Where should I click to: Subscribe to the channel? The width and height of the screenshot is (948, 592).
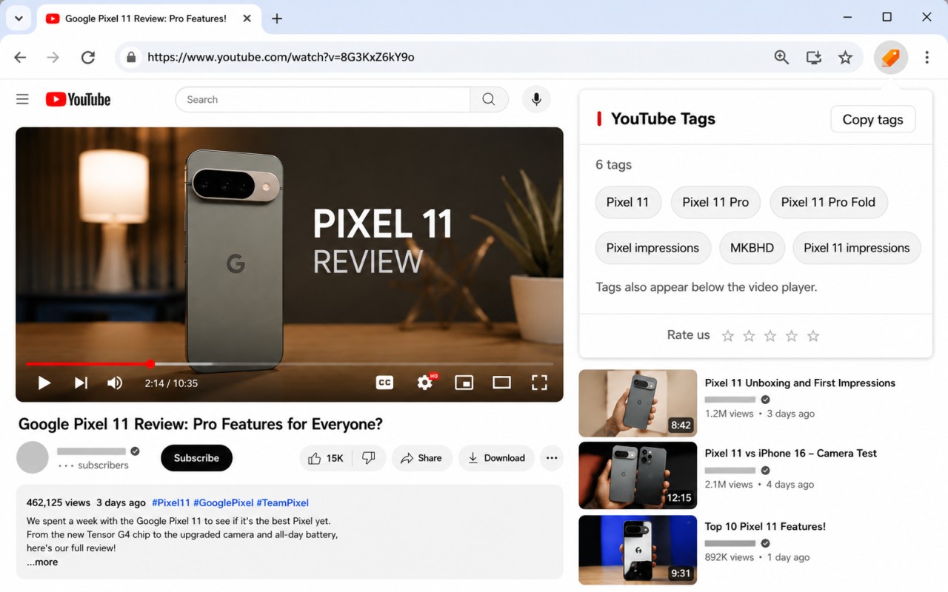[196, 458]
